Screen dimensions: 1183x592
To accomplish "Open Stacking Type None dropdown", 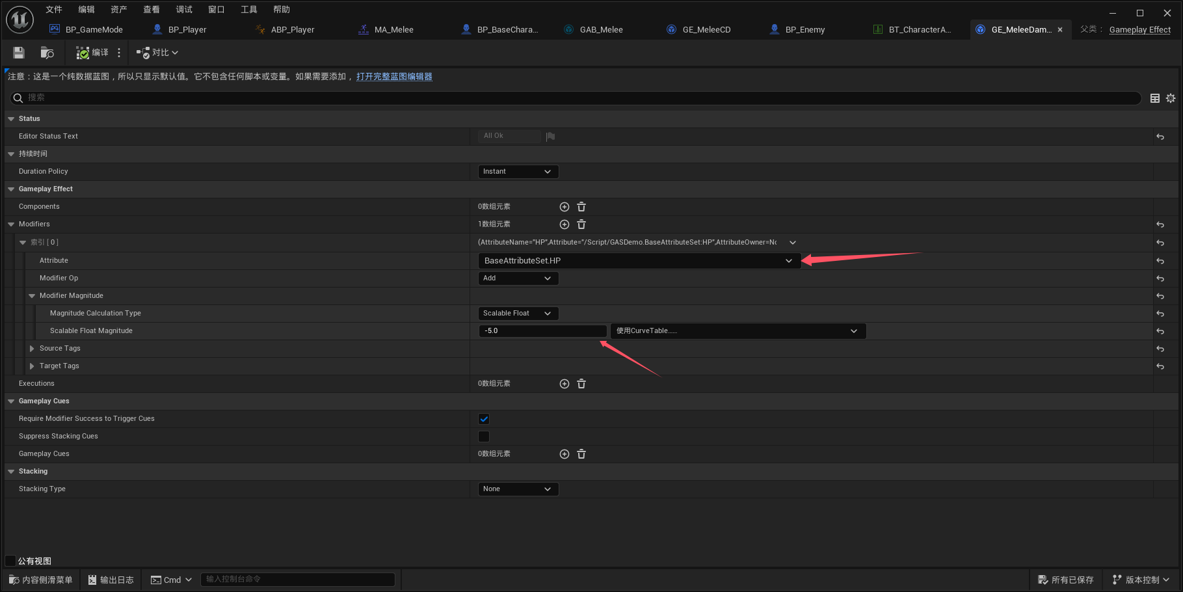I will [518, 489].
